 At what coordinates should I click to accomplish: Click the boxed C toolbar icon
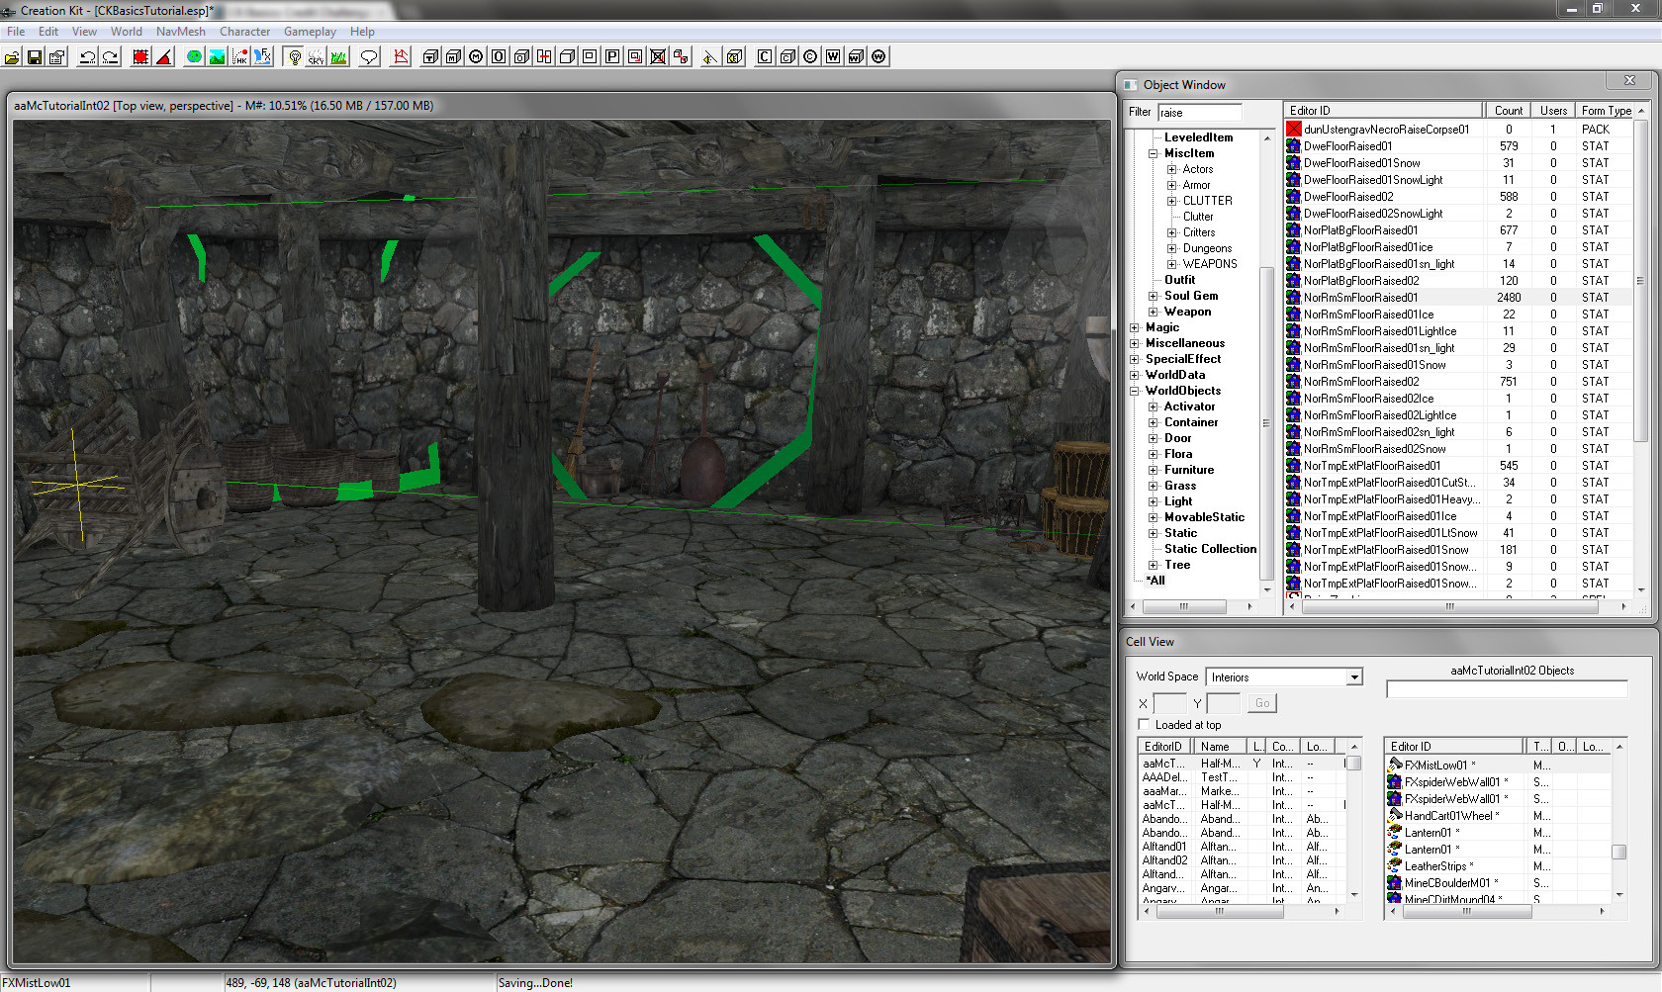(765, 56)
